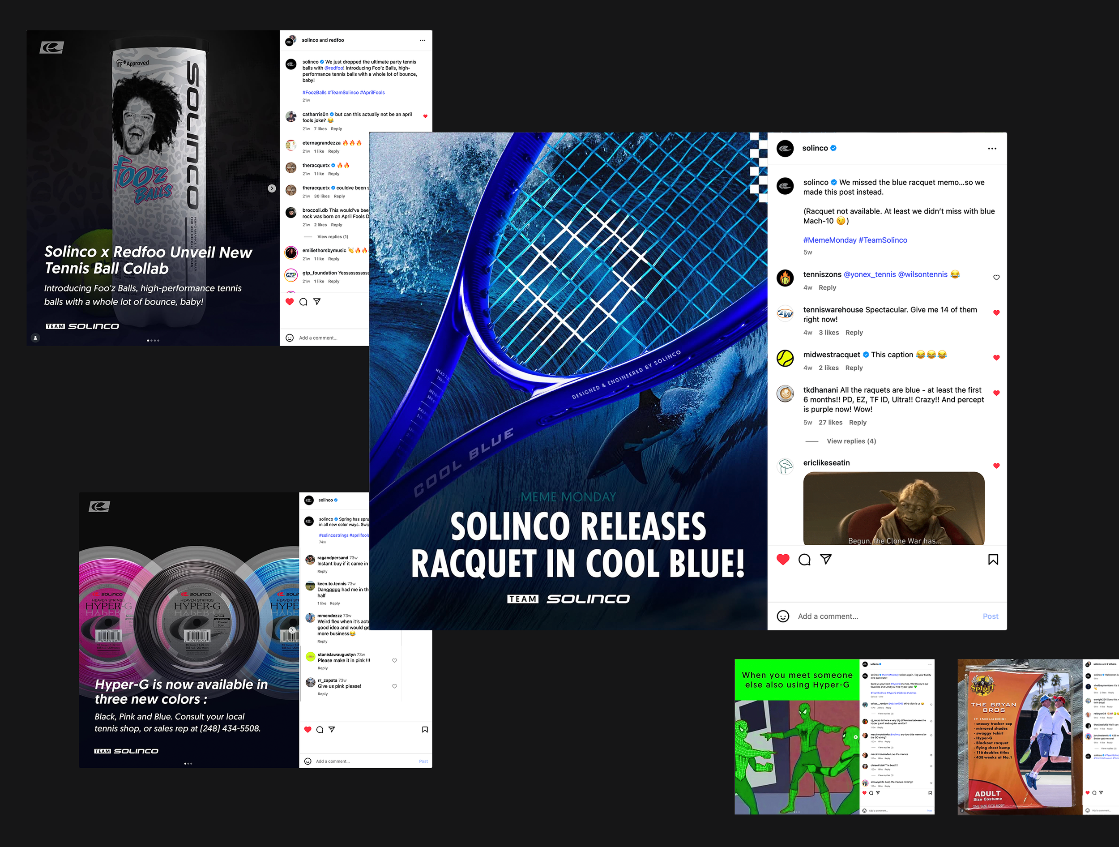Bookmark the blue racquet post
The image size is (1119, 847).
(x=993, y=559)
